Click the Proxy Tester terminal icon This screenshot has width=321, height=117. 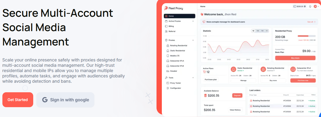tap(168, 83)
